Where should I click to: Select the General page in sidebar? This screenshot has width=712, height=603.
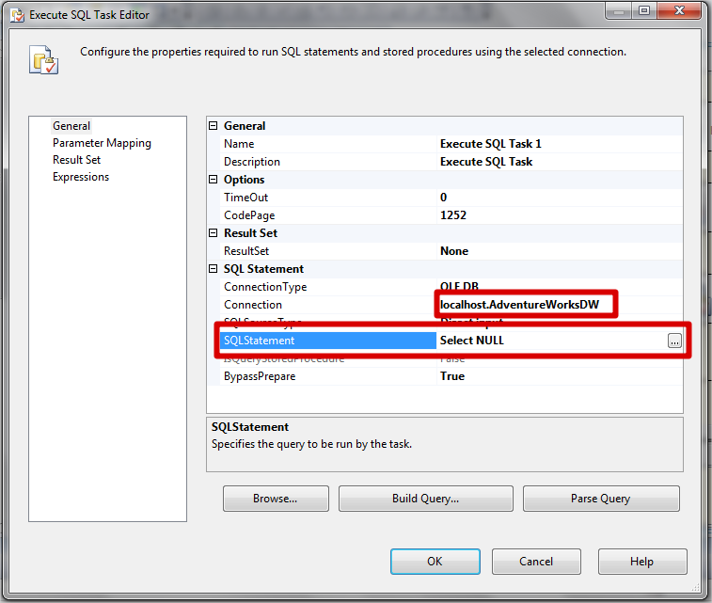(x=71, y=126)
